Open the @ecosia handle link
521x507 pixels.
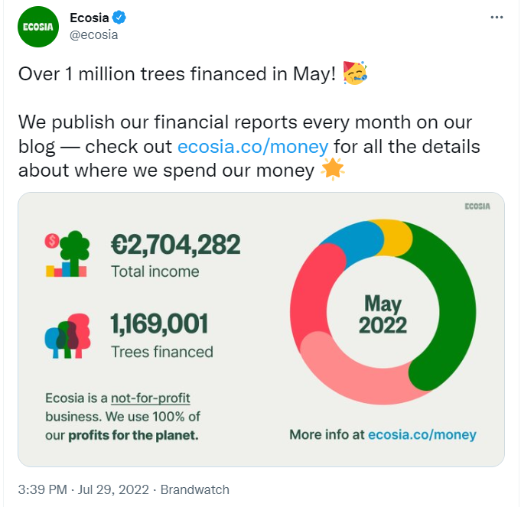click(x=93, y=35)
